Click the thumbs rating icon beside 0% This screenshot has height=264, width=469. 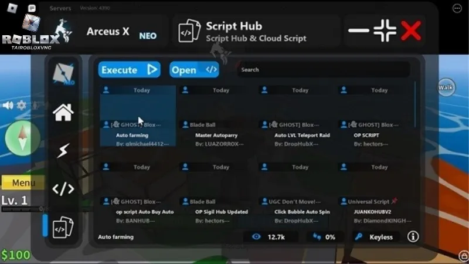point(317,237)
